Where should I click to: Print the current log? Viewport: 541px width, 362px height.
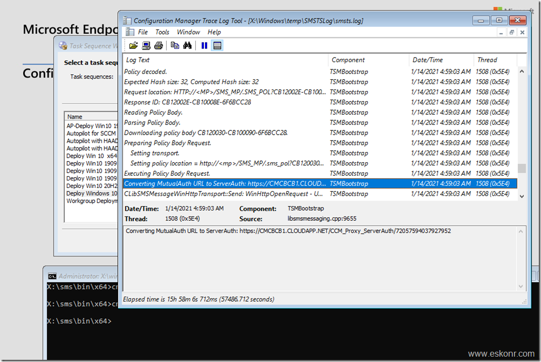[x=158, y=45]
